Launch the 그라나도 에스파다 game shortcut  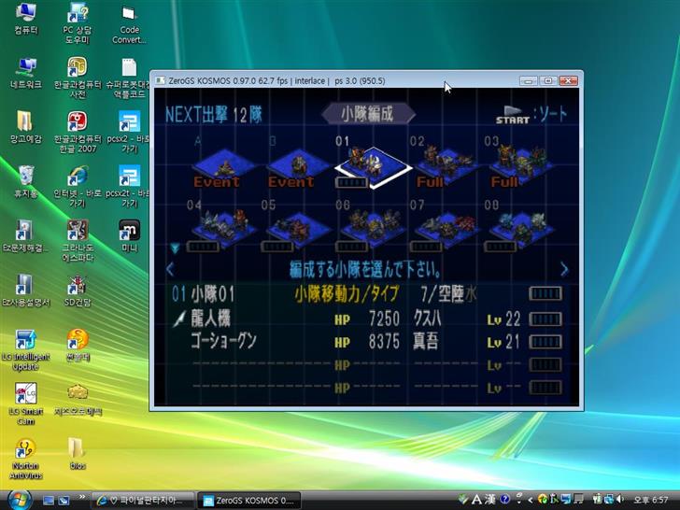pyautogui.click(x=78, y=240)
